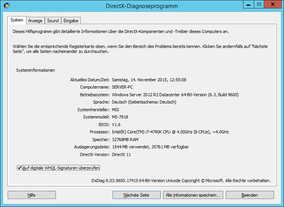Viewport: 284px width, 207px height.
Task: Switch to the Eingabe tab
Action: [71, 21]
